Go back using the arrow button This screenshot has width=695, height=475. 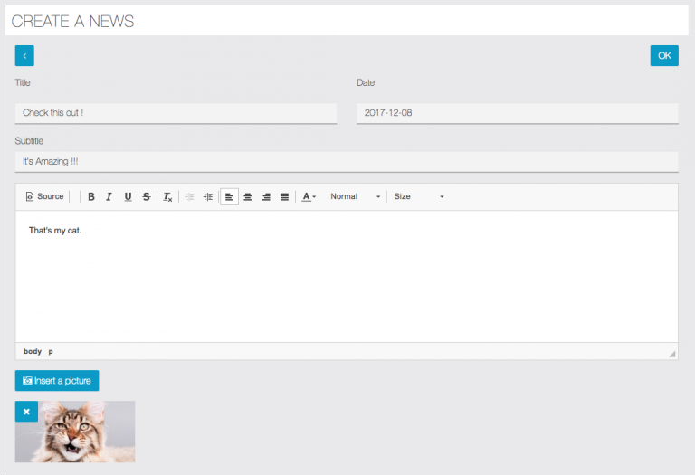24,56
